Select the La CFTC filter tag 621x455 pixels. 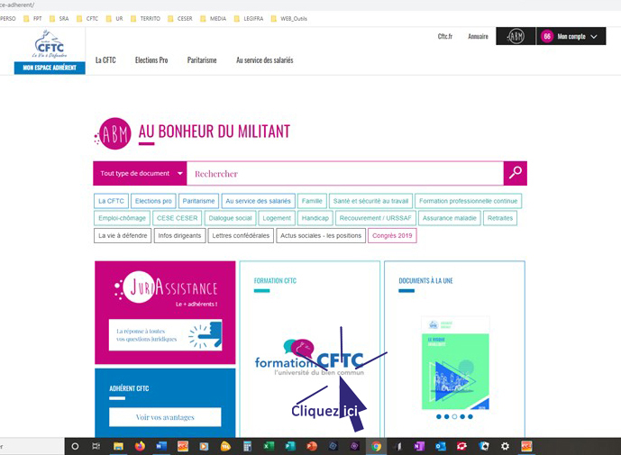111,201
